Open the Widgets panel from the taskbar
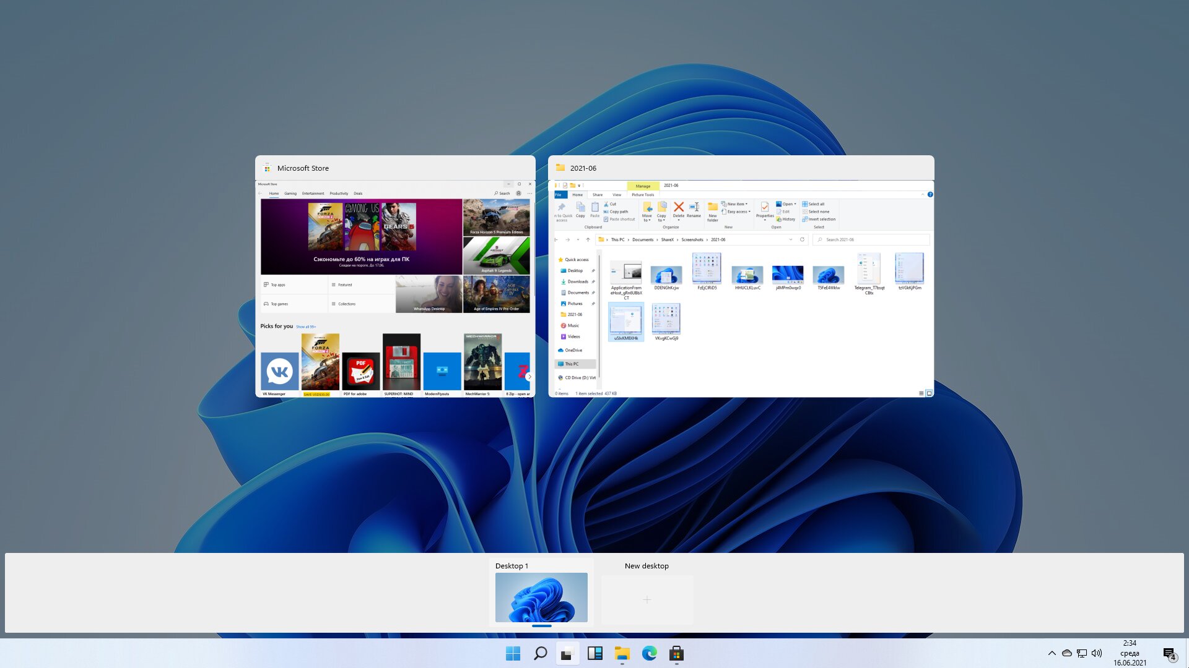1189x668 pixels. (594, 653)
